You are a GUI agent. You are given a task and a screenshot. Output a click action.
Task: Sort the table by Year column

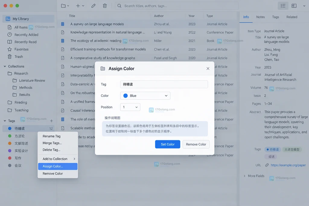click(191, 16)
